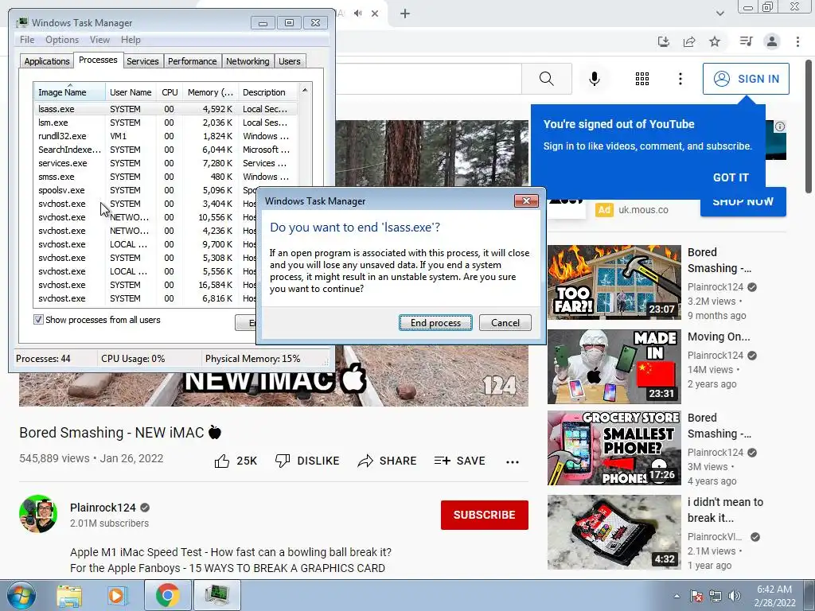The height and width of the screenshot is (611, 815).
Task: Click the DISLIKE thumbs down button
Action: click(x=306, y=461)
